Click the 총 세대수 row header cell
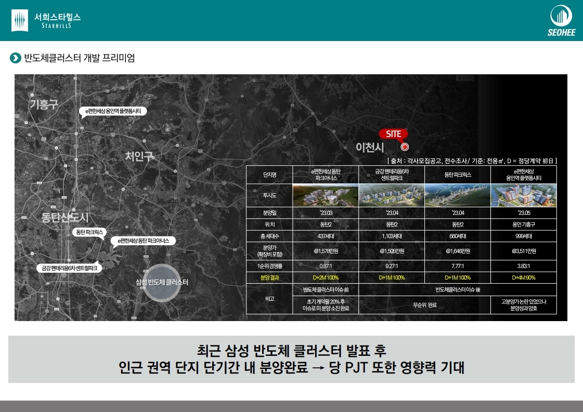 pos(269,236)
